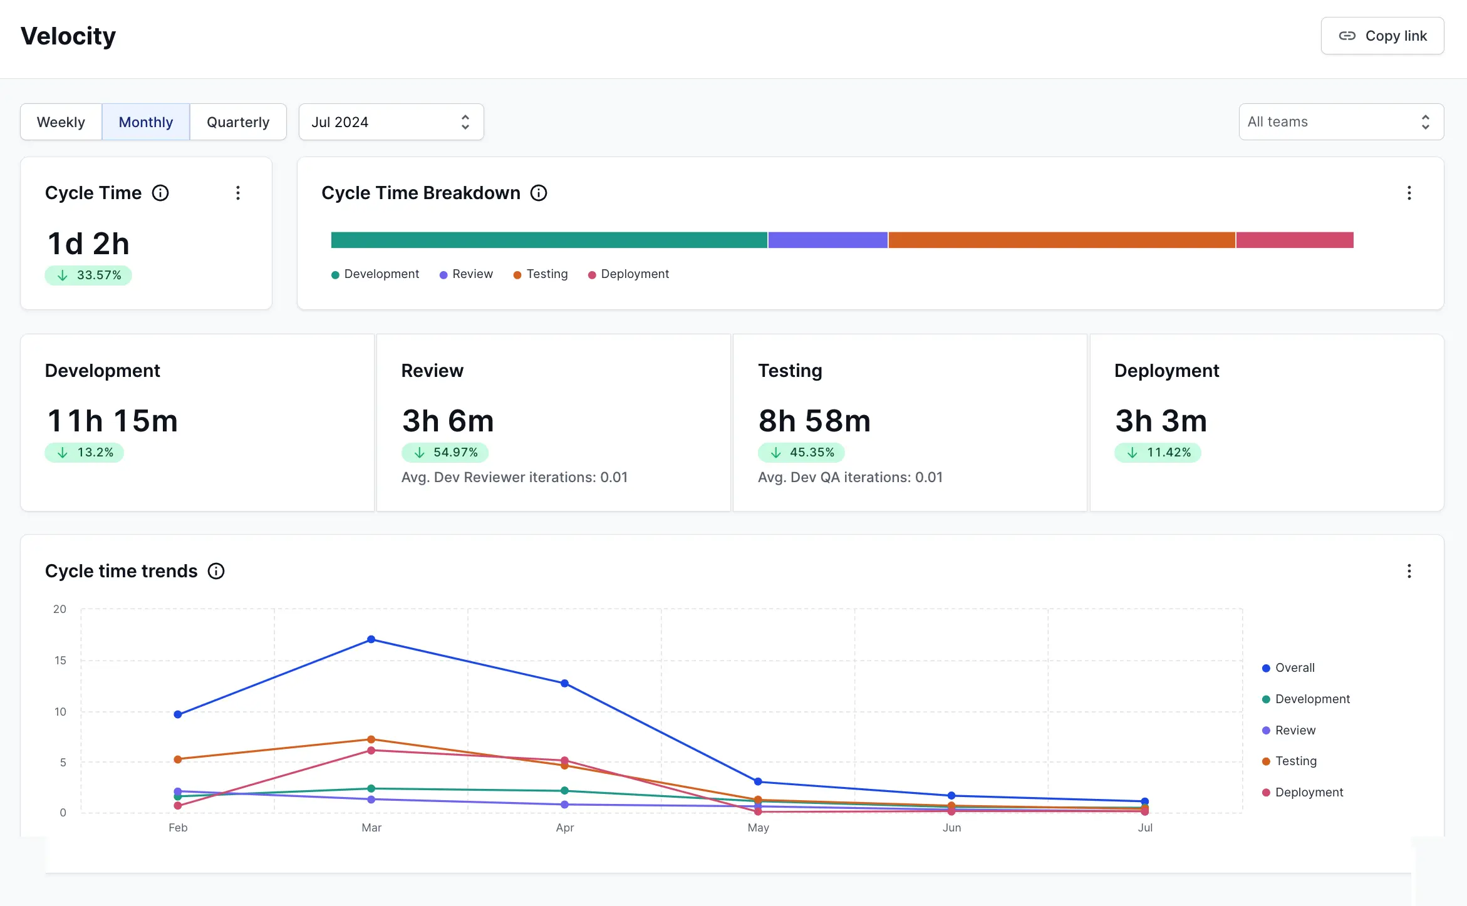Viewport: 1467px width, 906px height.
Task: Open the Cycle Time card kebab menu
Action: tap(238, 193)
